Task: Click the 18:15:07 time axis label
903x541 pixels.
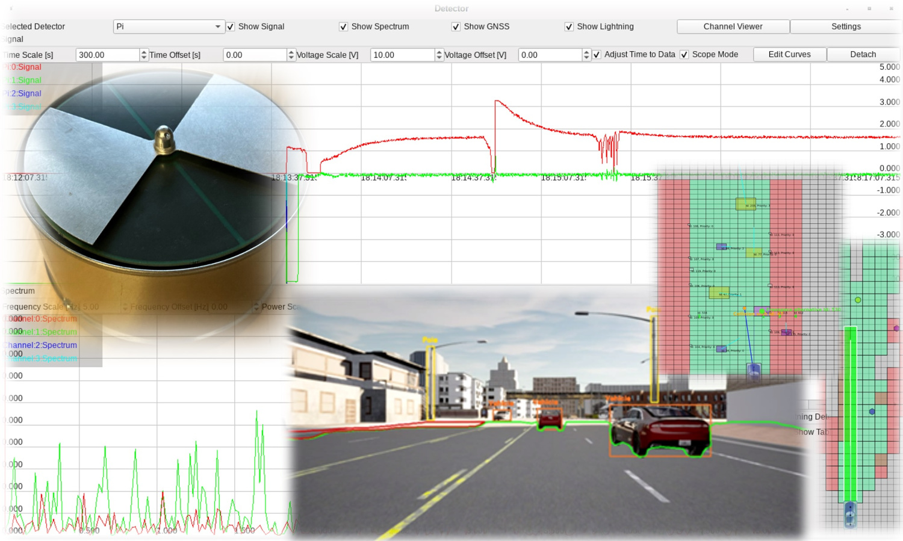Action: click(x=563, y=178)
